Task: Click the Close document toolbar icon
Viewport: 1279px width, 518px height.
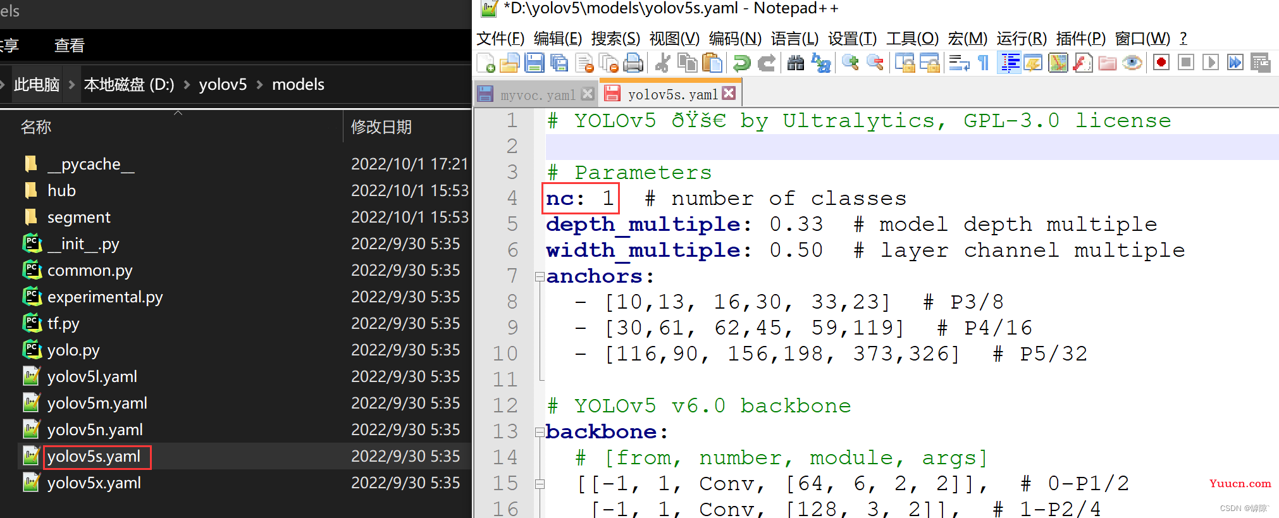Action: pyautogui.click(x=584, y=63)
